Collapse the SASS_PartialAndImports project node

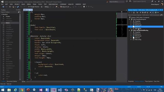pyautogui.click(x=129, y=19)
